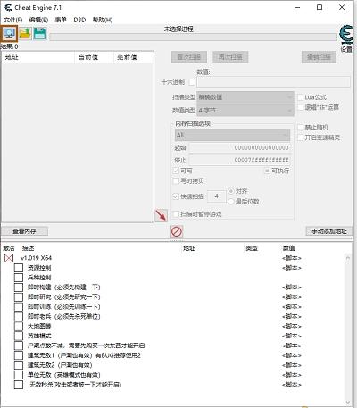357x408 pixels.
Task: Click the 起始 start address field
Action: (x=239, y=148)
